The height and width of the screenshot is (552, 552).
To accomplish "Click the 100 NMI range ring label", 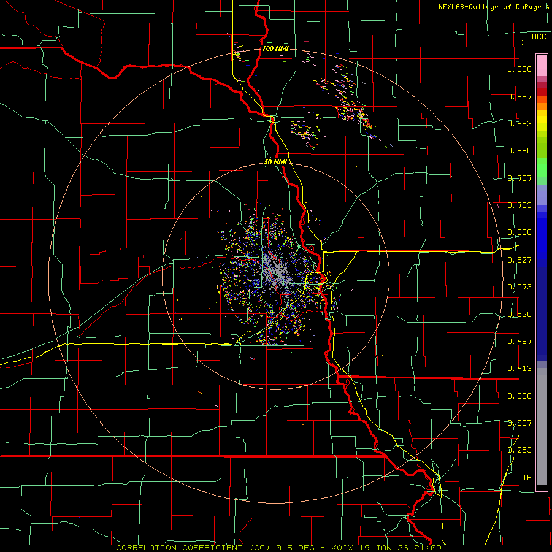I will pos(275,48).
